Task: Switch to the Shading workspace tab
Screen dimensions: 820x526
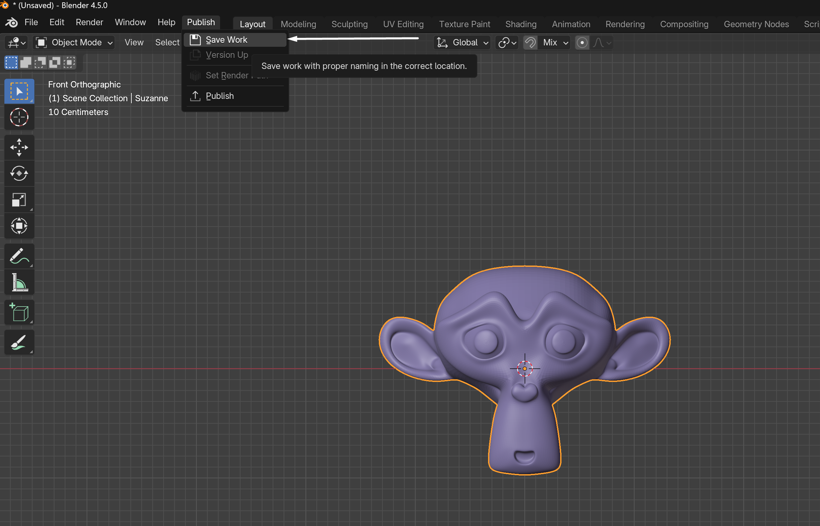Action: 521,24
